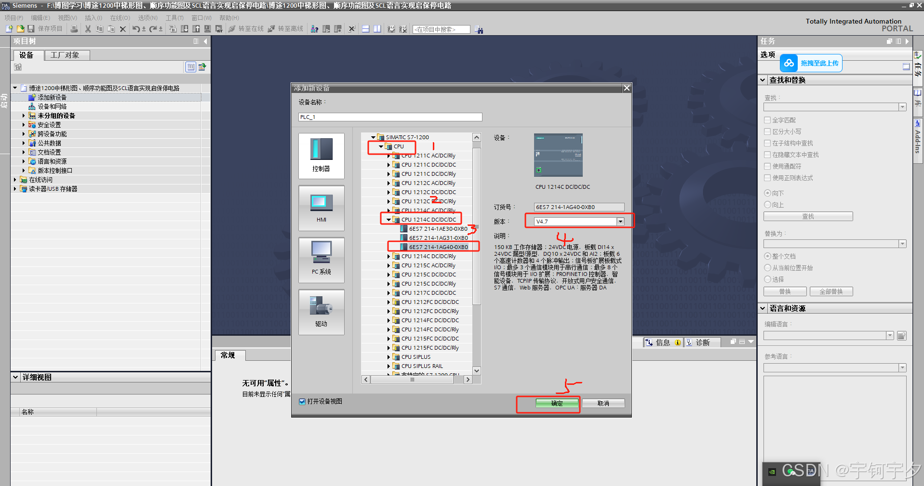Select the PC 系统 device category
924x486 pixels.
click(321, 260)
